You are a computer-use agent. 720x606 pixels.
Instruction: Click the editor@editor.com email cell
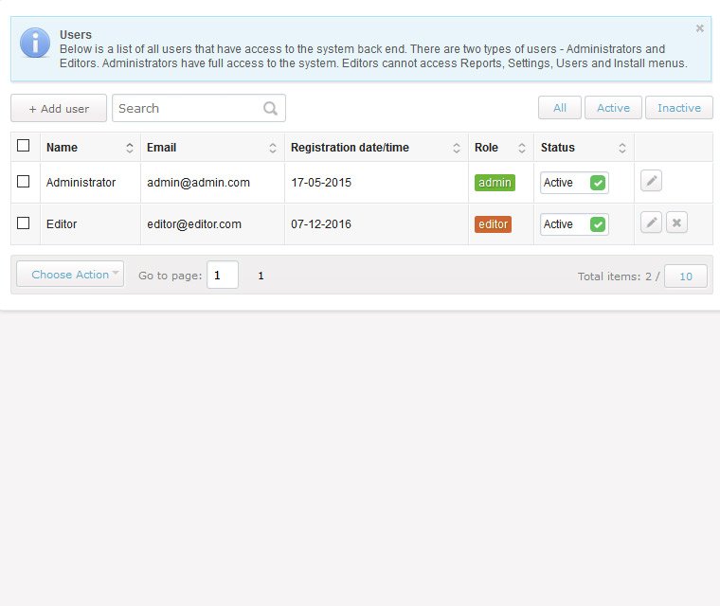194,224
